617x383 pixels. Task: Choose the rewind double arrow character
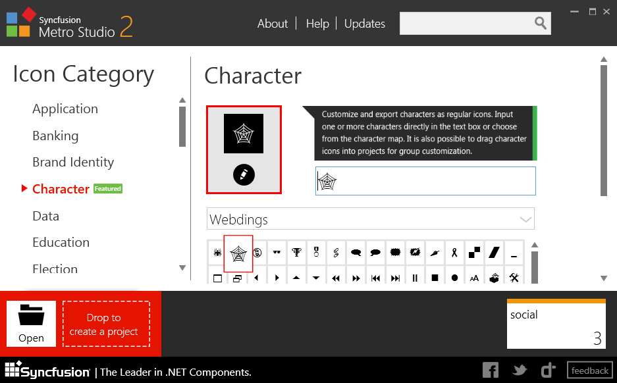[x=336, y=278]
